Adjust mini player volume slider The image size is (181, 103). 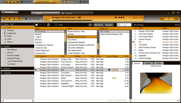click(27, 2)
